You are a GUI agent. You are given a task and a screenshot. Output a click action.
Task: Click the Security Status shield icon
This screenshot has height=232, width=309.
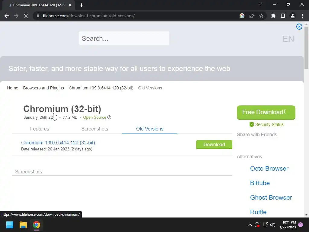pos(251,124)
